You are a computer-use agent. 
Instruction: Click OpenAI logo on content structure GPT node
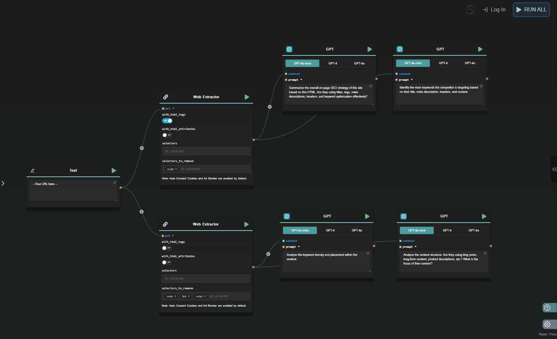pyautogui.click(x=404, y=216)
